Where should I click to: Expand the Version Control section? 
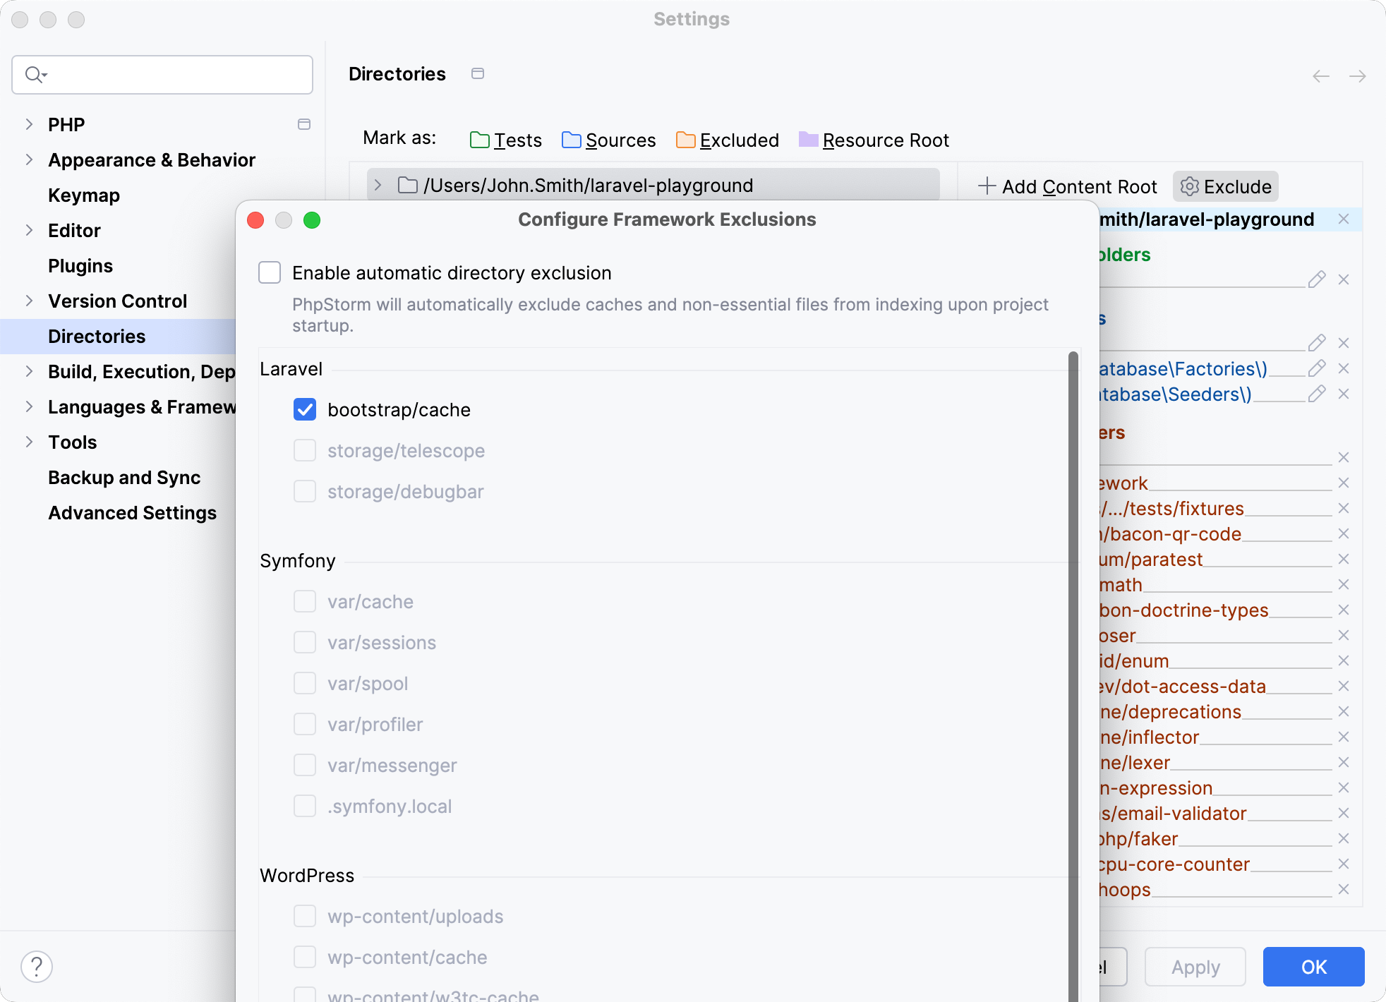pos(28,301)
